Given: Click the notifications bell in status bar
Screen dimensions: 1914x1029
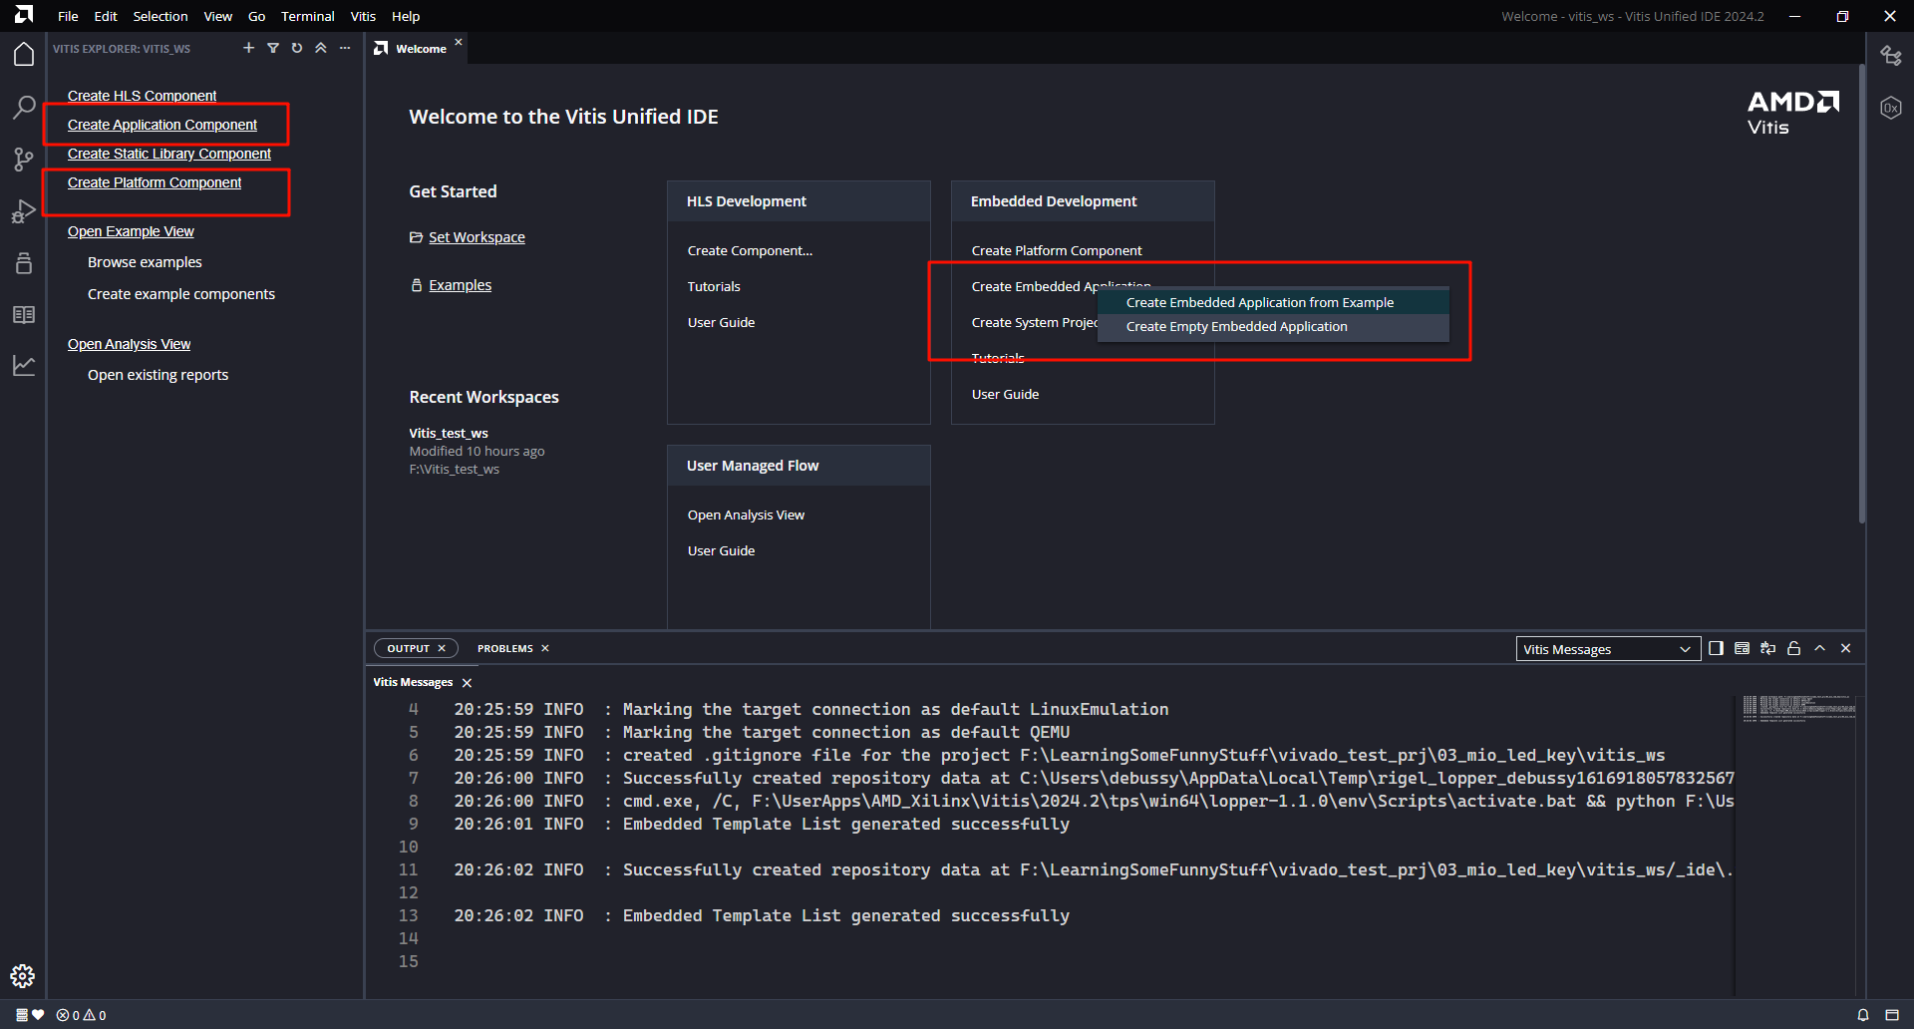Looking at the screenshot, I should click(1863, 1015).
